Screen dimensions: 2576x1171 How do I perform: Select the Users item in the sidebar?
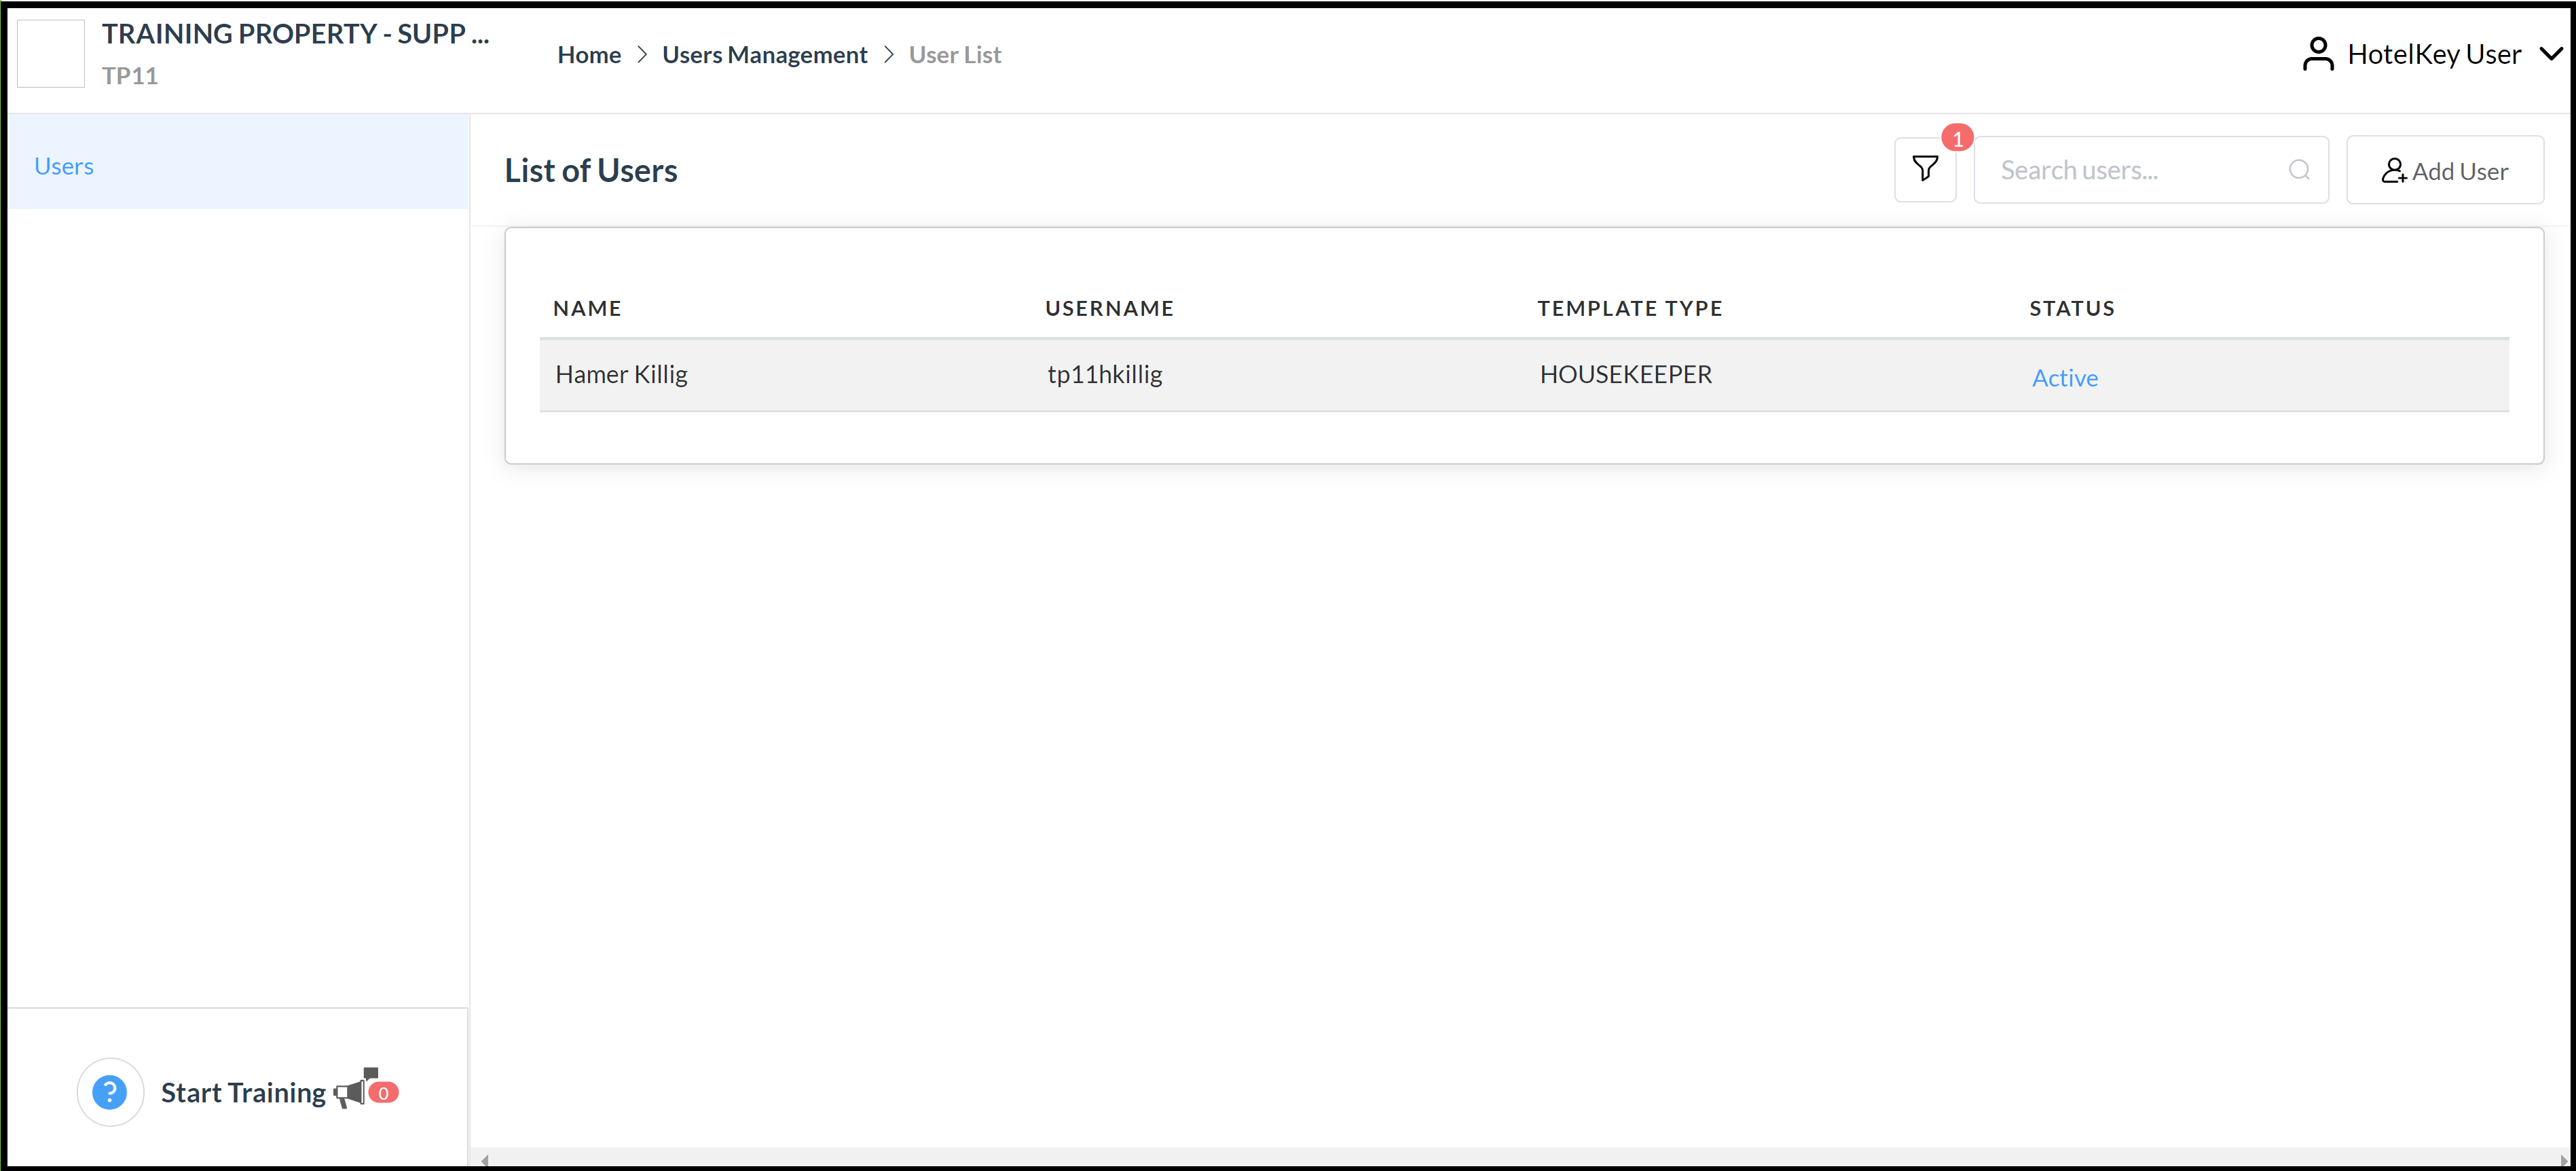64,165
